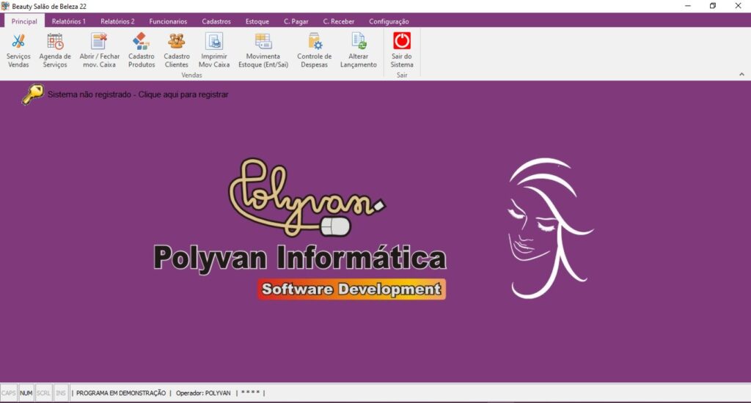Open the C. Receber tab

tap(339, 21)
